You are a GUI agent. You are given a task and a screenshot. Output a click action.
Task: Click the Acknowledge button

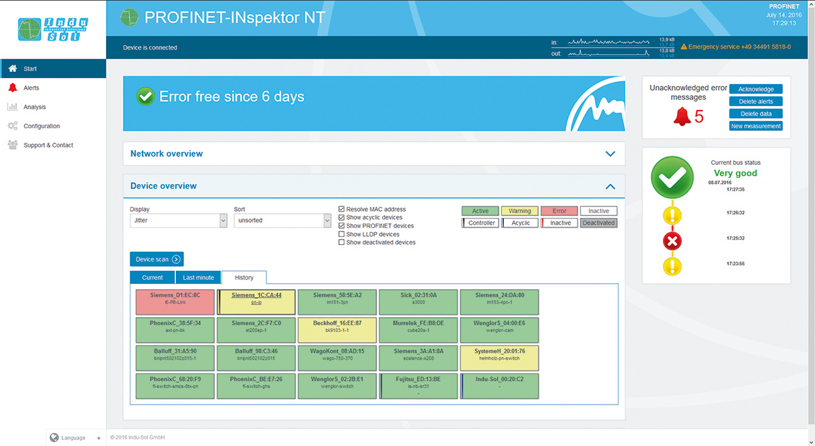[x=755, y=88]
